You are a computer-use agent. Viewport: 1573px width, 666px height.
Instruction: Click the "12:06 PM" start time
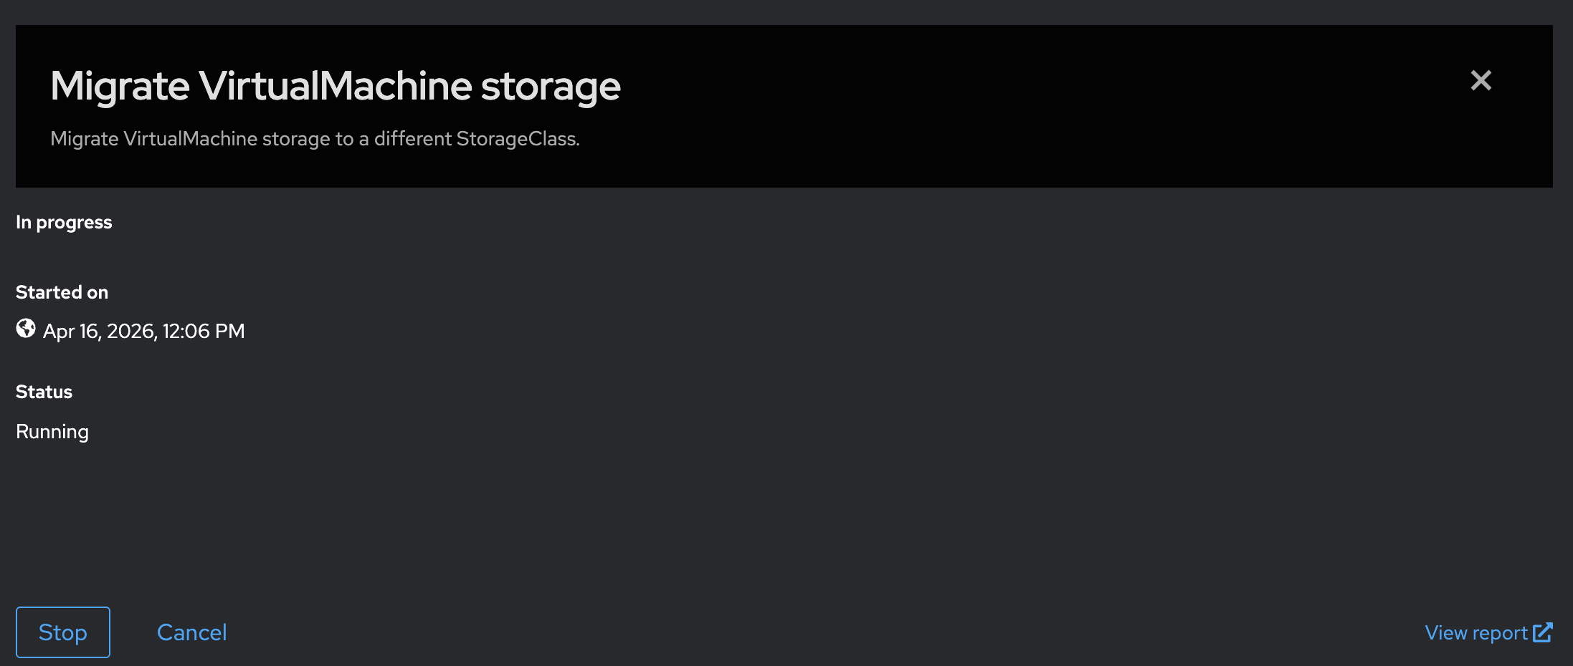tap(204, 332)
